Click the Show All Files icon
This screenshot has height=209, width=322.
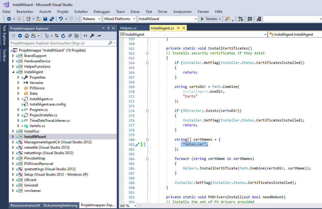pos(76,36)
